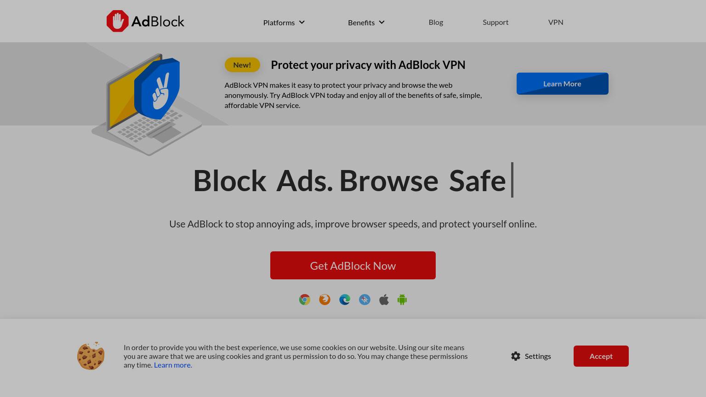
Task: Expand the Platforms dropdown menu
Action: click(x=284, y=22)
